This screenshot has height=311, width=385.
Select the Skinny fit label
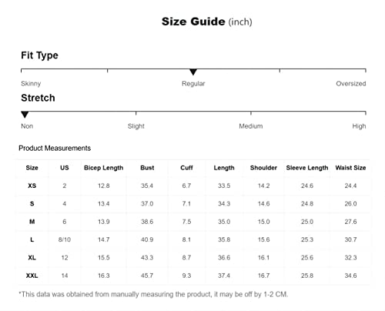click(31, 84)
